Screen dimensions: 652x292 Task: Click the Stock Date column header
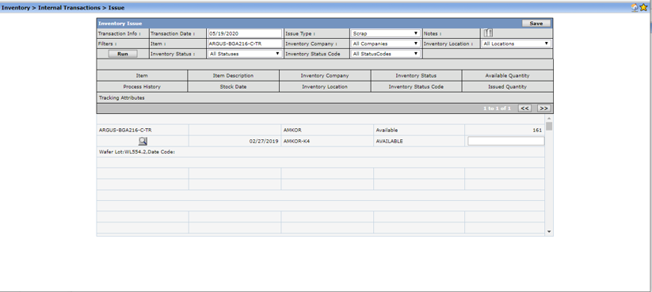pos(233,87)
